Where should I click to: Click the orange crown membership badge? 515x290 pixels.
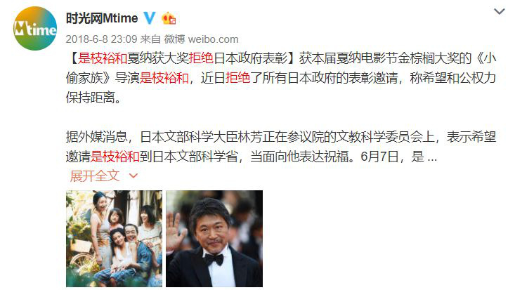169,18
